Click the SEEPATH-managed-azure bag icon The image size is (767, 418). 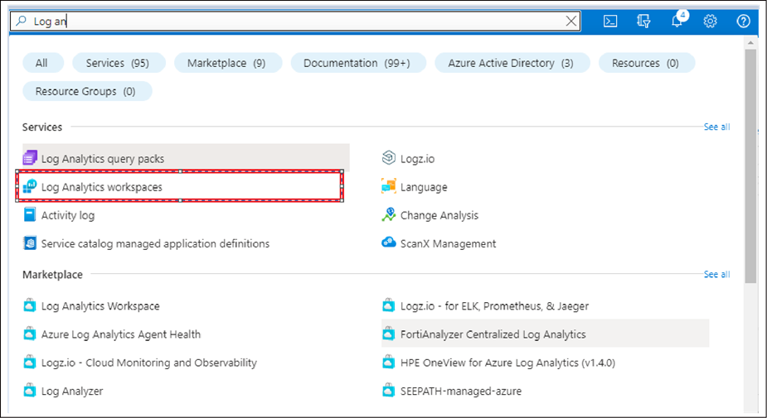click(x=388, y=392)
